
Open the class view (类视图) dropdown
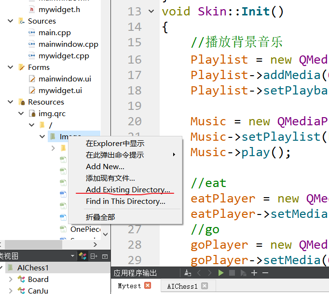tap(72, 256)
